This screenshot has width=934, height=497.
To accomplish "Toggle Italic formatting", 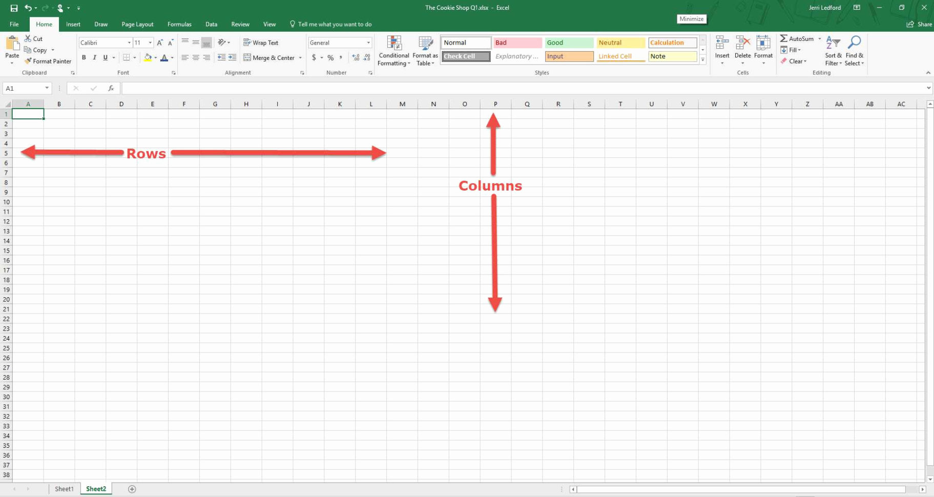I will [95, 58].
